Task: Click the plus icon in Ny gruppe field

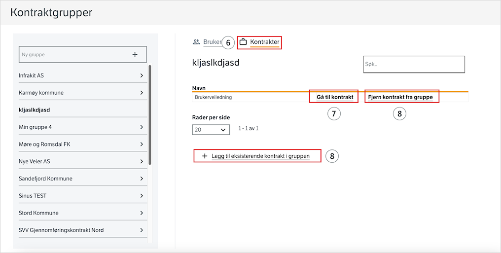Action: click(135, 55)
